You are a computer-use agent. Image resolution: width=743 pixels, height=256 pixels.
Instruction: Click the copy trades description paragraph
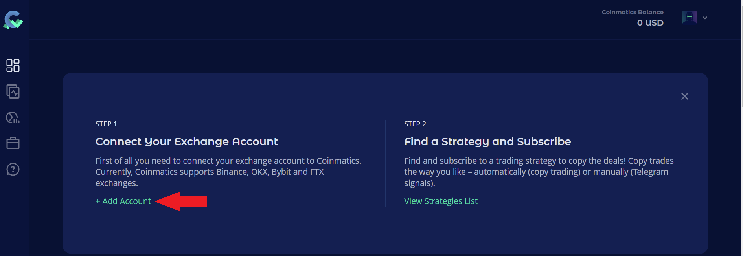point(539,172)
